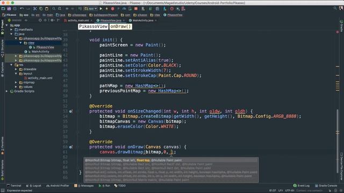Viewport: 344px width, 193px height.
Task: Collapse the view package node
Action: click(x=20, y=43)
